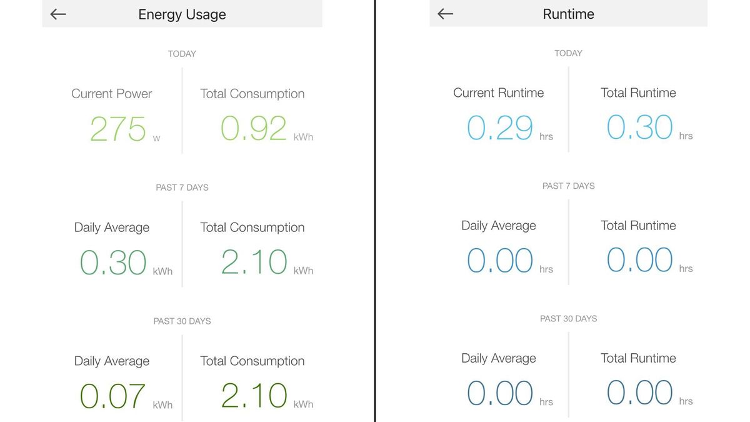Screen dimensions: 750x422
Task: Select the 0.30 kWh past 7 days Daily Average
Action: pyautogui.click(x=113, y=263)
